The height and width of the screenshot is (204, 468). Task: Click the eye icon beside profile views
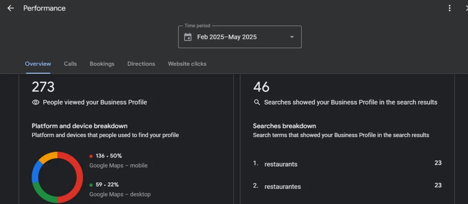(36, 102)
